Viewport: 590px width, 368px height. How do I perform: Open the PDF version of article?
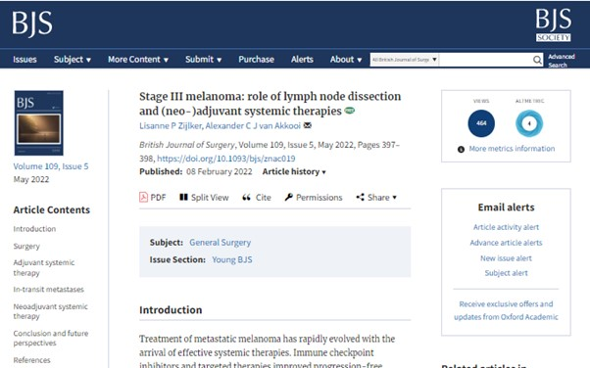point(152,198)
